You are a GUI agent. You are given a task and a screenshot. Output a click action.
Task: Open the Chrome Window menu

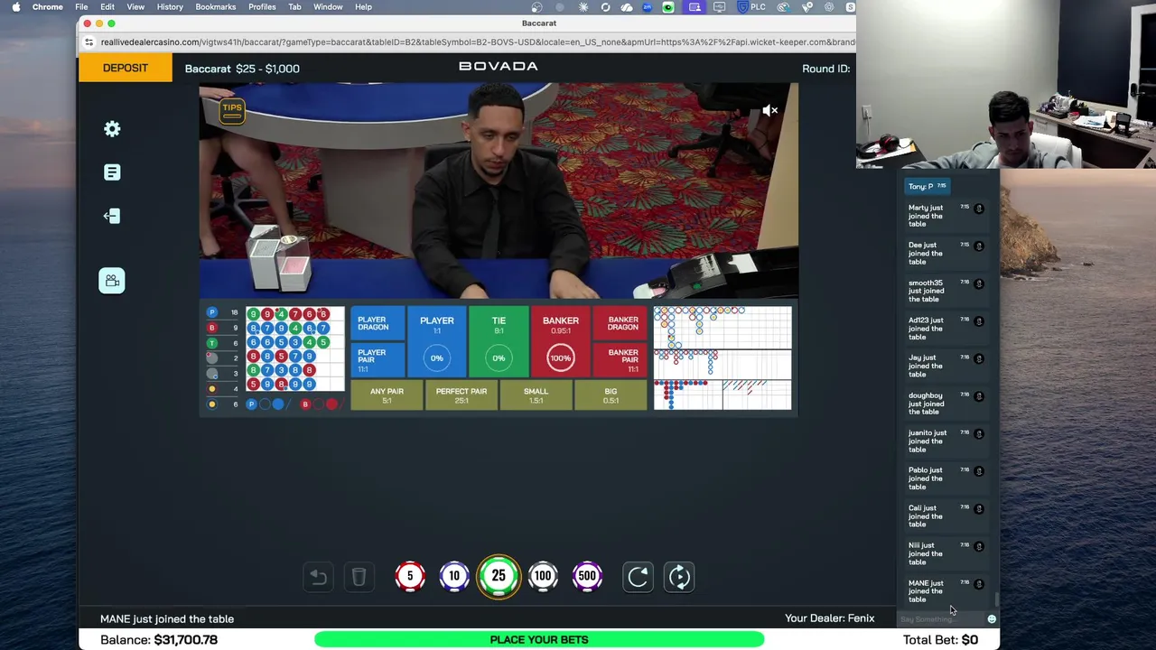(328, 6)
